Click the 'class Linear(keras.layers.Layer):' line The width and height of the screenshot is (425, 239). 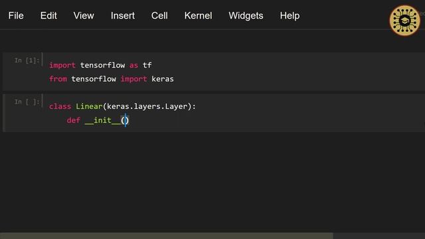[122, 106]
